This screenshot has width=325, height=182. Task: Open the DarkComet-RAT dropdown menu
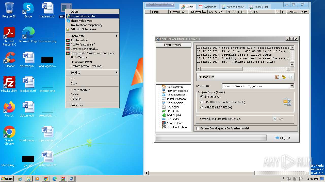pyautogui.click(x=160, y=5)
